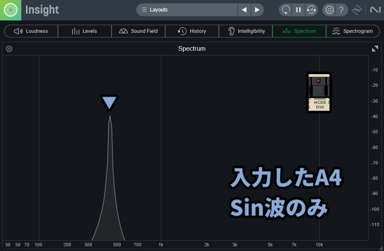
Task: Select the Intelligibility tab
Action: (x=246, y=31)
